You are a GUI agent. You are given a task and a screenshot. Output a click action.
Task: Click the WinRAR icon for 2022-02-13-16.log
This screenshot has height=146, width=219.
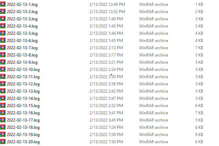pyautogui.click(x=3, y=113)
